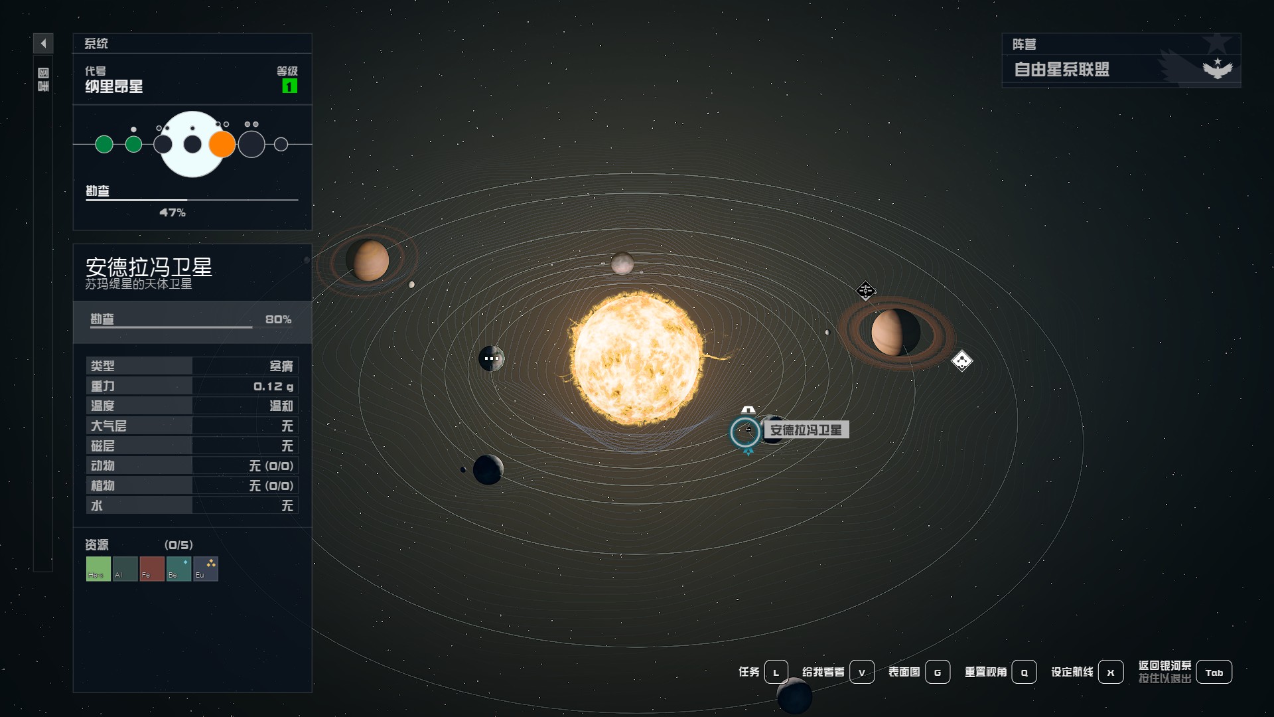Click the orange planet in the system diagram
The width and height of the screenshot is (1274, 717).
(222, 144)
